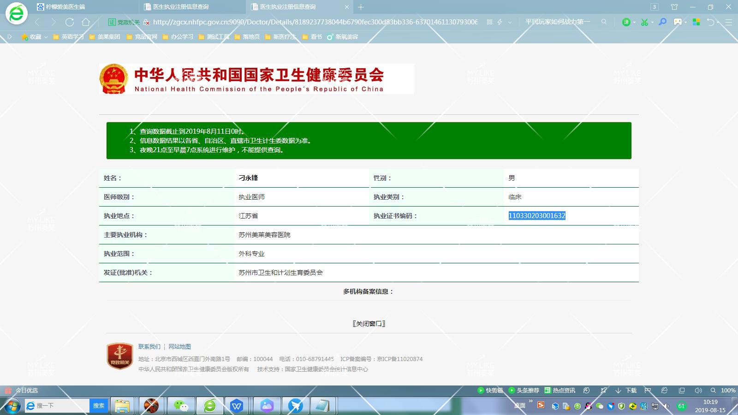Go to the browser home page icon
This screenshot has height=415, width=738.
click(86, 22)
